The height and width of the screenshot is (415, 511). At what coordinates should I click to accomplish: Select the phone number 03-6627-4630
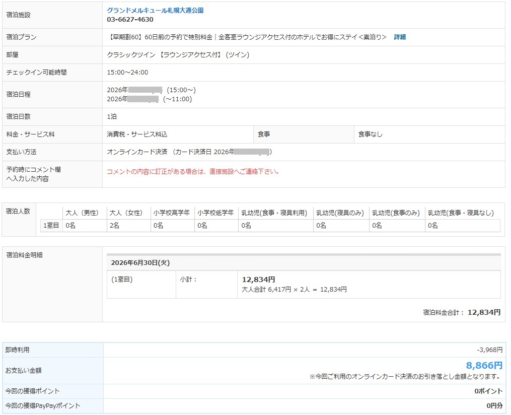[x=130, y=20]
